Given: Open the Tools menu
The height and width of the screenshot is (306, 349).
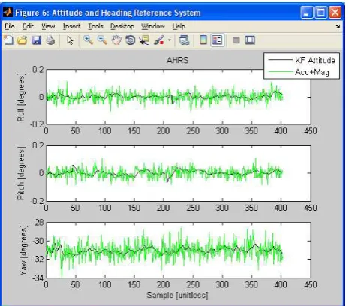Looking at the screenshot, I should point(95,26).
